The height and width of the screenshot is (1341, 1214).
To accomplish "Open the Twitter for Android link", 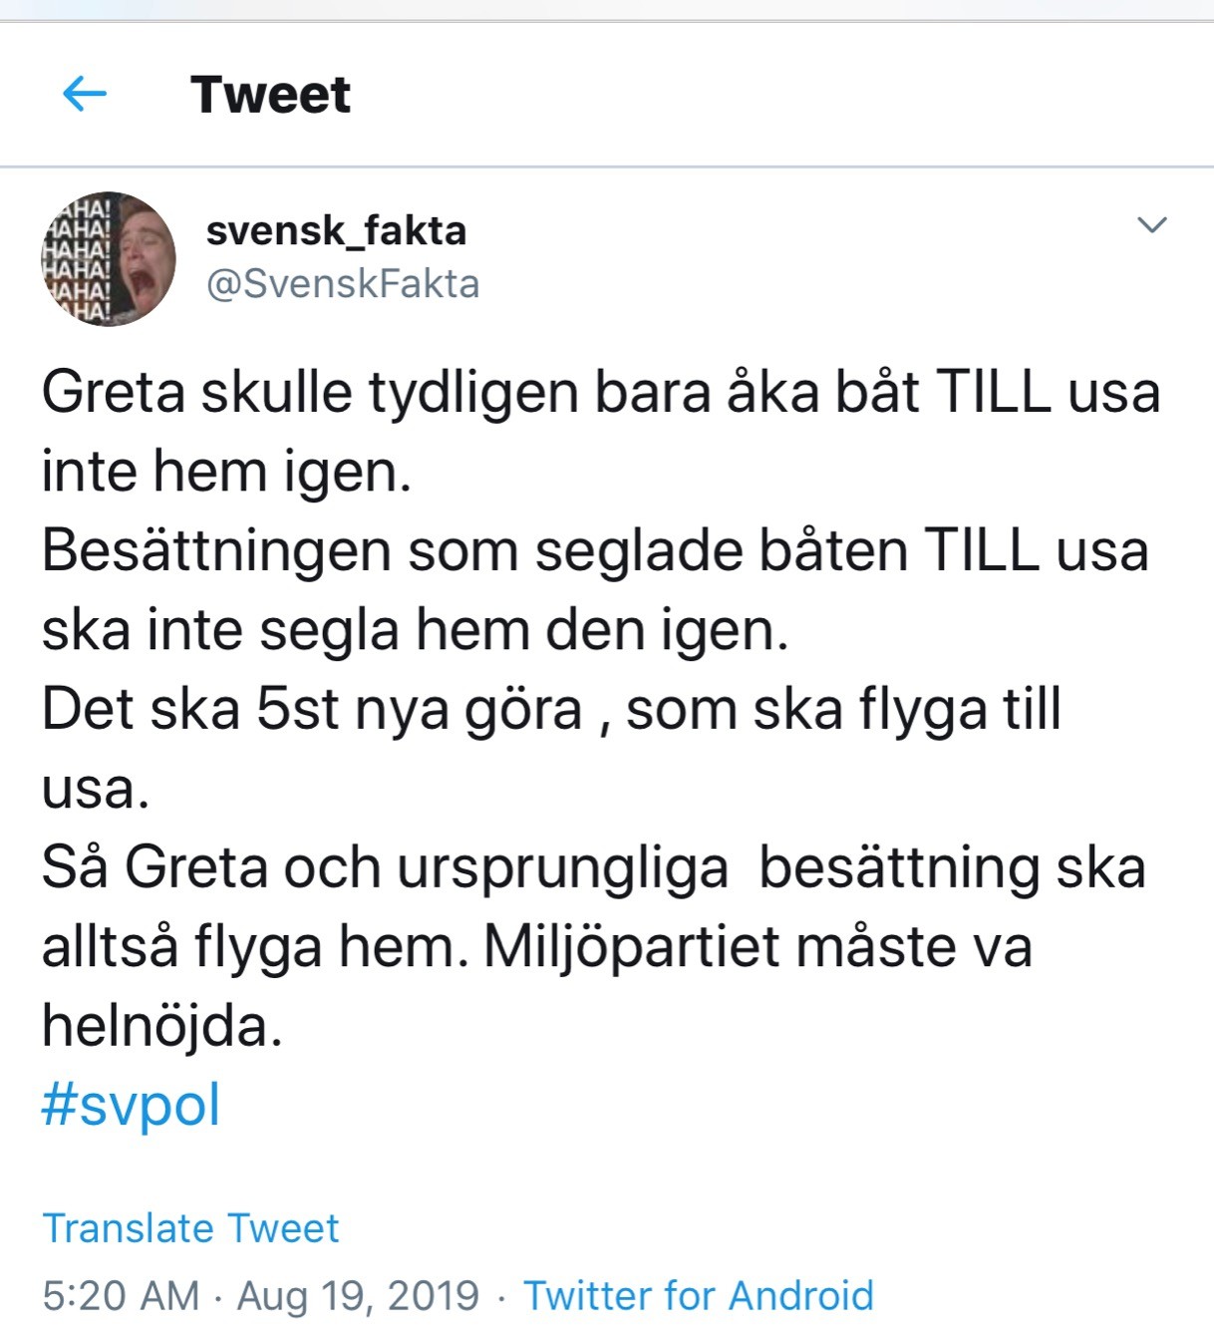I will (698, 1296).
